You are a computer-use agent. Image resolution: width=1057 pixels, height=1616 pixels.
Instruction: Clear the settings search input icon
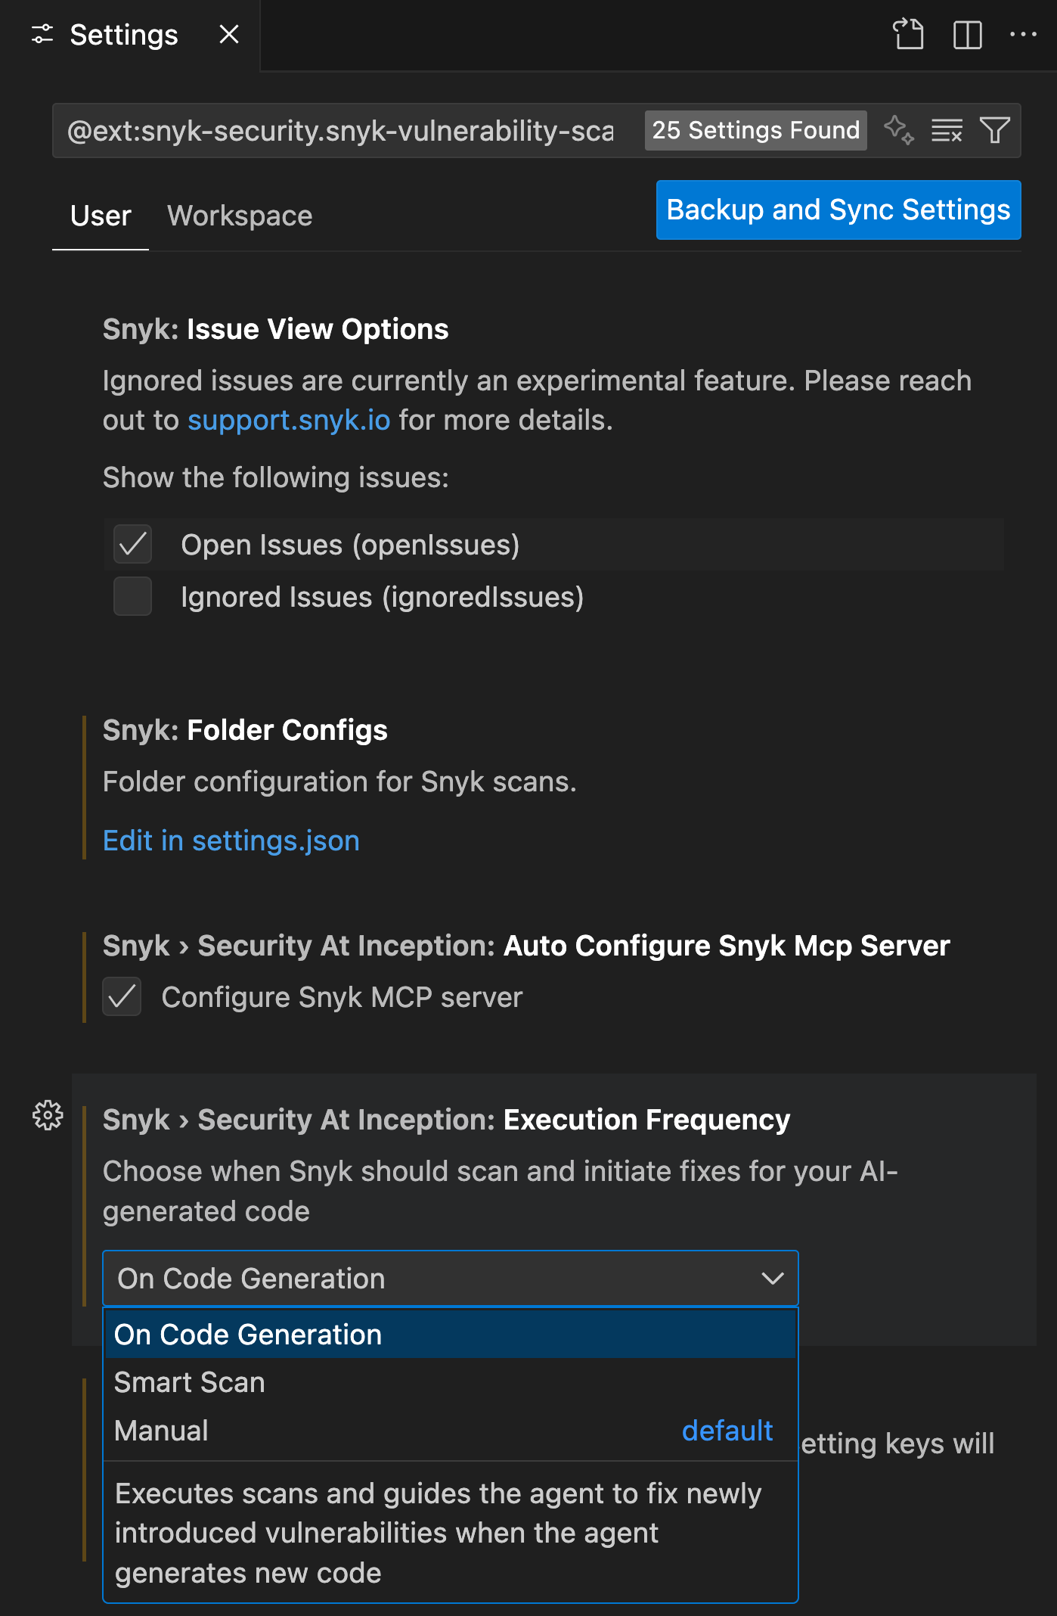click(x=947, y=130)
